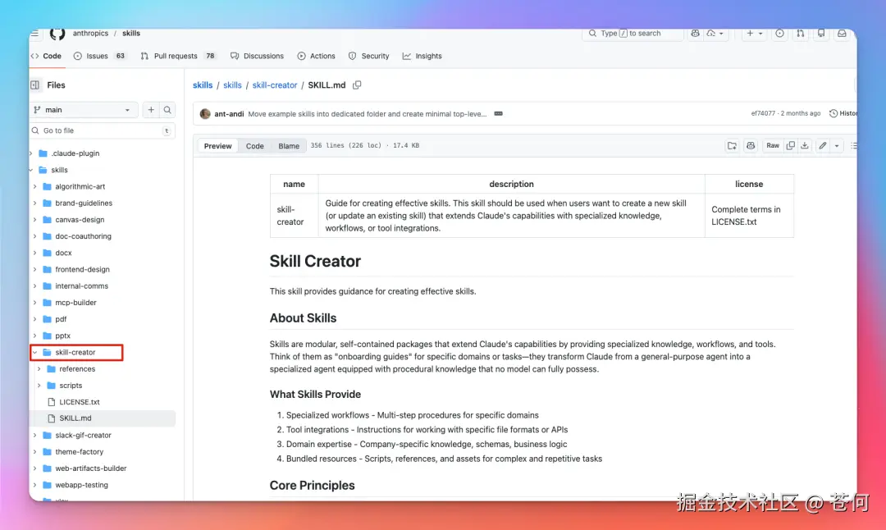The height and width of the screenshot is (530, 886).
Task: Copy raw file contents
Action: click(x=791, y=146)
